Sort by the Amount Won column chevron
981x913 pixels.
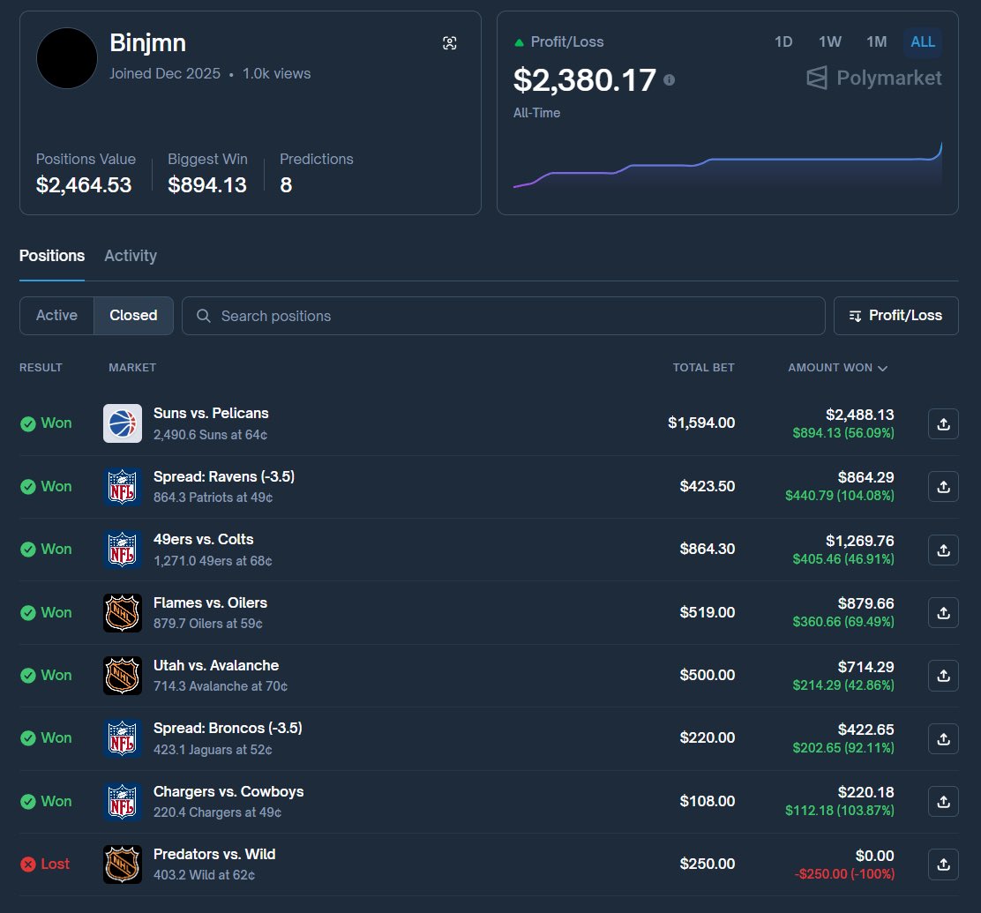click(x=883, y=368)
